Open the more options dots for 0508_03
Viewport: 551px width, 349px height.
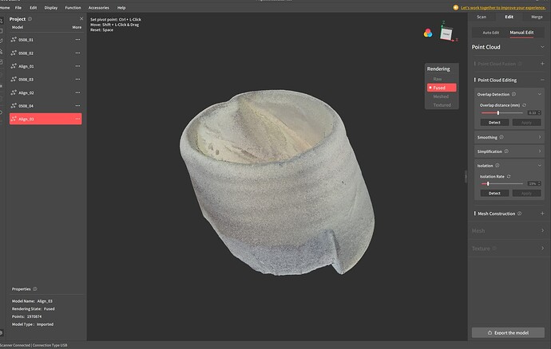(77, 79)
